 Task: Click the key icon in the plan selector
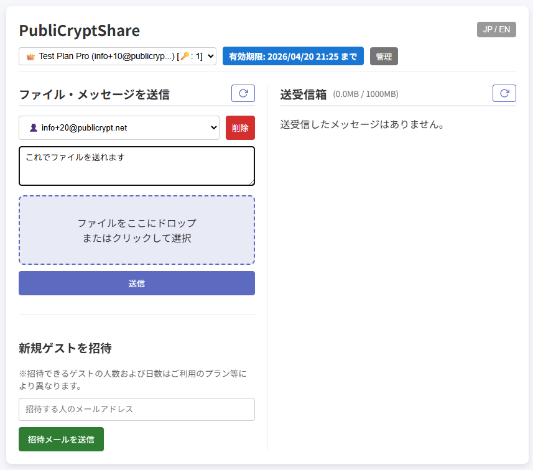[184, 57]
